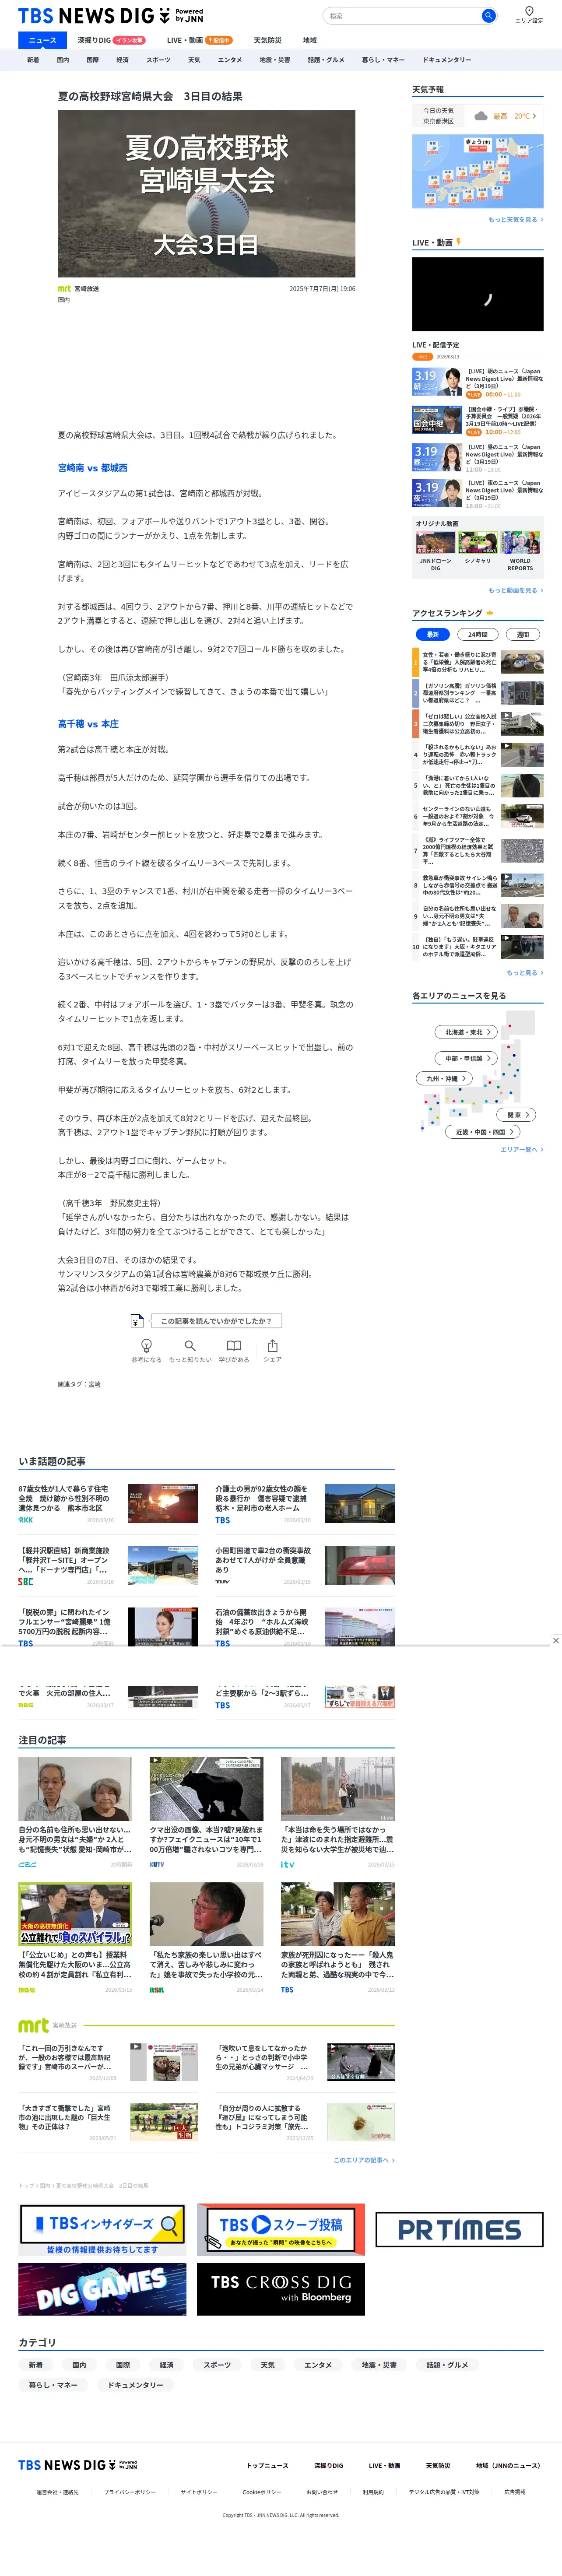Image resolution: width=562 pixels, height=2576 pixels.
Task: Open ranking item 2 about ガソリン価格
Action: [x=478, y=693]
